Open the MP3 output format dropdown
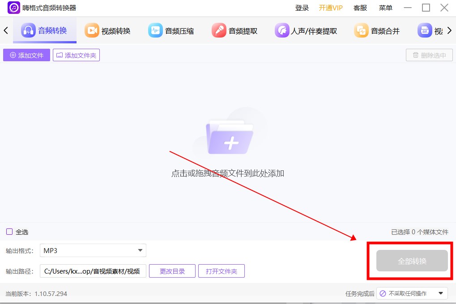Viewport: 456px width, 304px height. pos(93,250)
